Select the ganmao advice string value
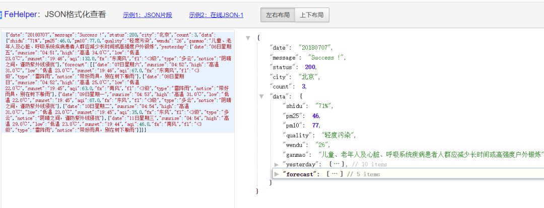Viewport: 544px width, 208px height. click(x=431, y=155)
